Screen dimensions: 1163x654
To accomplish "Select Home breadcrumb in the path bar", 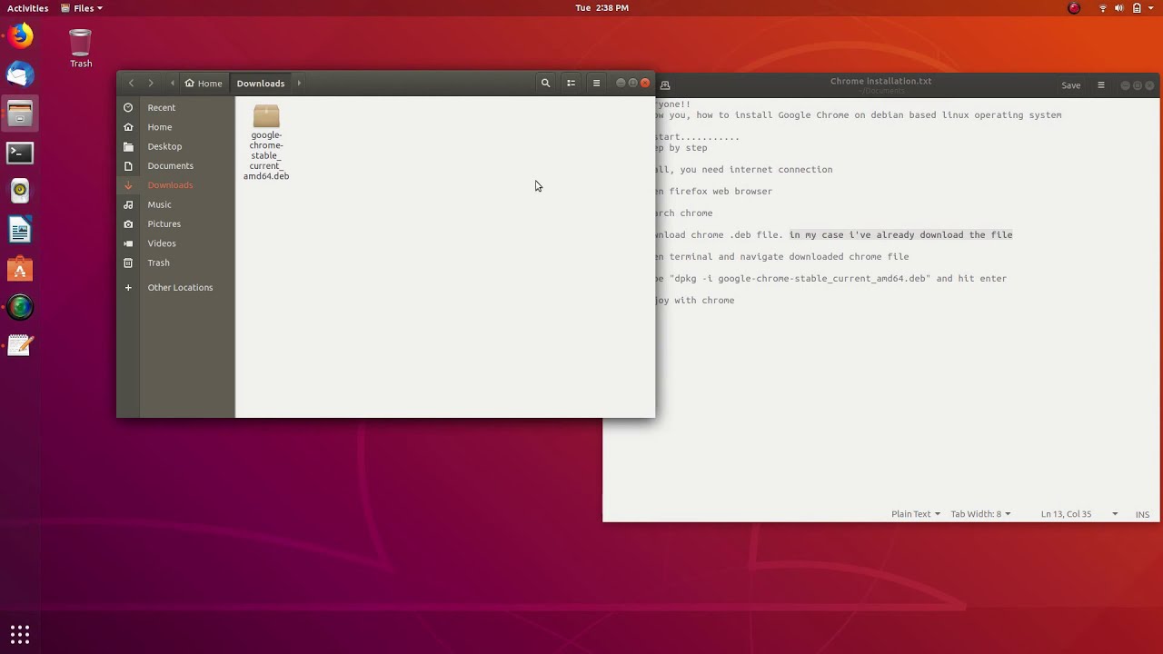I will coord(204,83).
